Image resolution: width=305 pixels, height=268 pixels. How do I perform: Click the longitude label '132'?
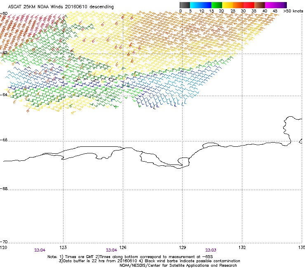coord(242,247)
